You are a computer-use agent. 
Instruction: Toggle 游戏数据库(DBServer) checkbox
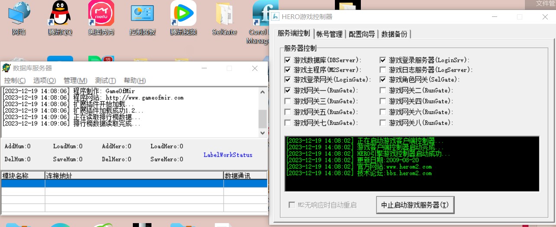coord(288,60)
